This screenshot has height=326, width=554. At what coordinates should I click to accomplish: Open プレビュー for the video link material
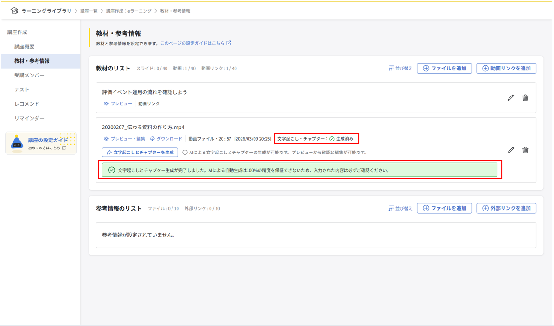tap(118, 104)
